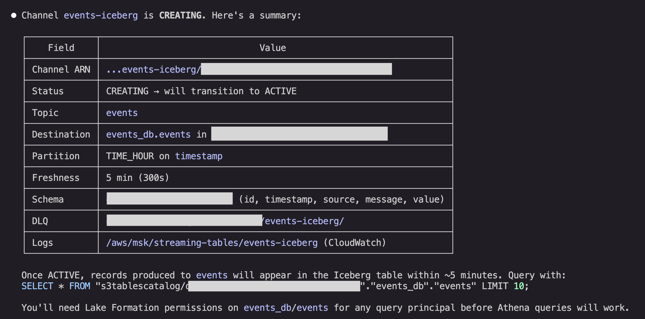This screenshot has width=645, height=319.
Task: Click the 'Field' column header
Action: click(61, 48)
